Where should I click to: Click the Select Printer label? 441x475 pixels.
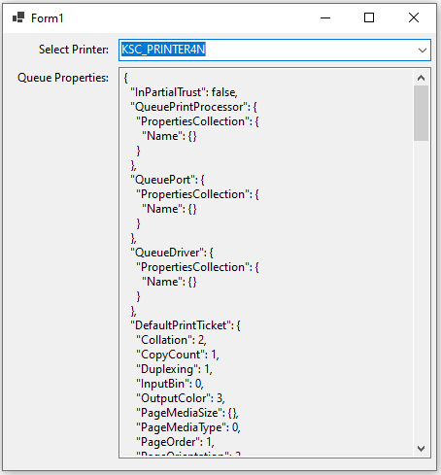pyautogui.click(x=74, y=50)
